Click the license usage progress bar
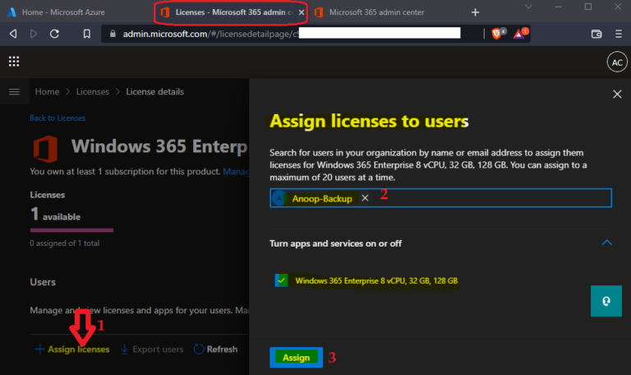Image resolution: width=631 pixels, height=375 pixels. [72, 230]
